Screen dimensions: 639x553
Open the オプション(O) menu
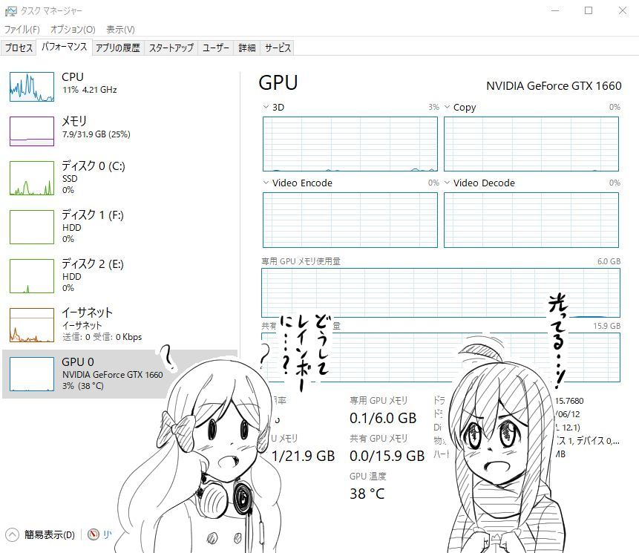pyautogui.click(x=73, y=30)
